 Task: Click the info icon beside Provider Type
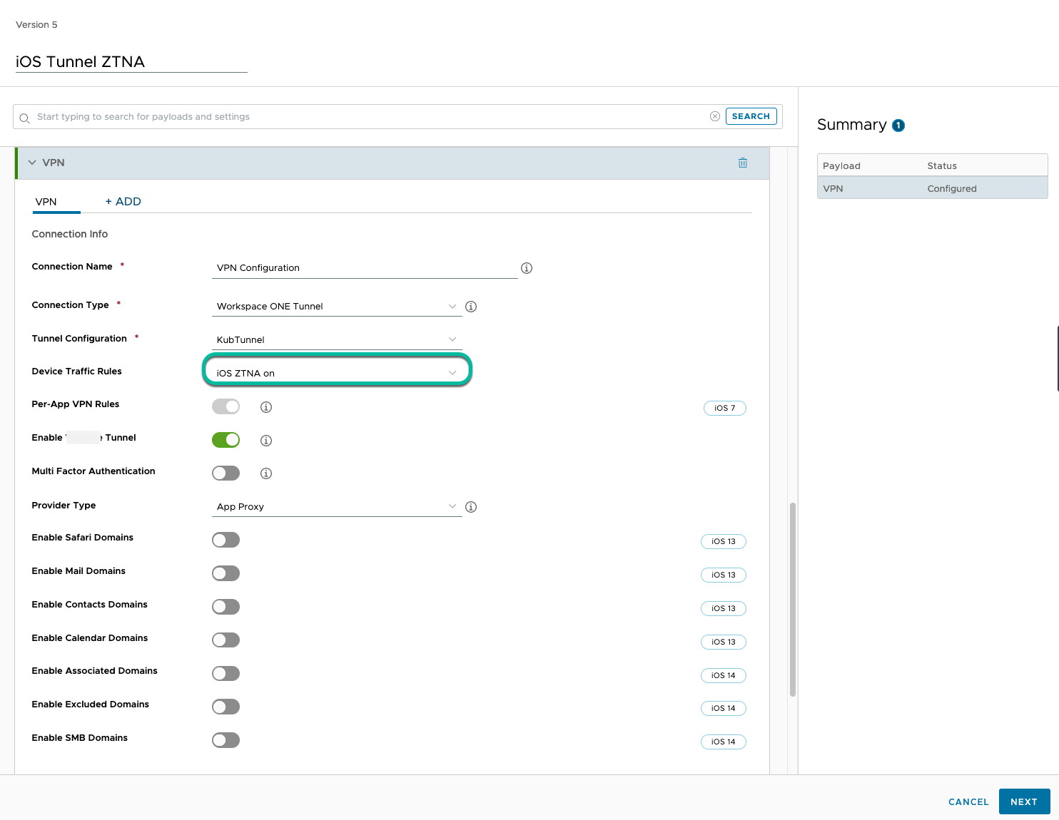pyautogui.click(x=471, y=507)
